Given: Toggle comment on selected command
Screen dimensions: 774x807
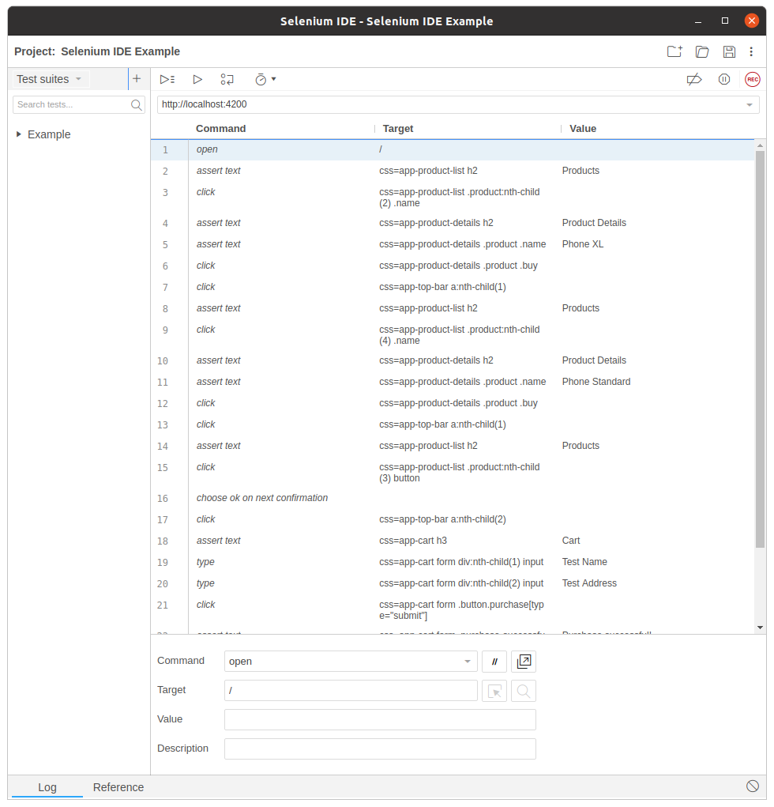Looking at the screenshot, I should 494,662.
